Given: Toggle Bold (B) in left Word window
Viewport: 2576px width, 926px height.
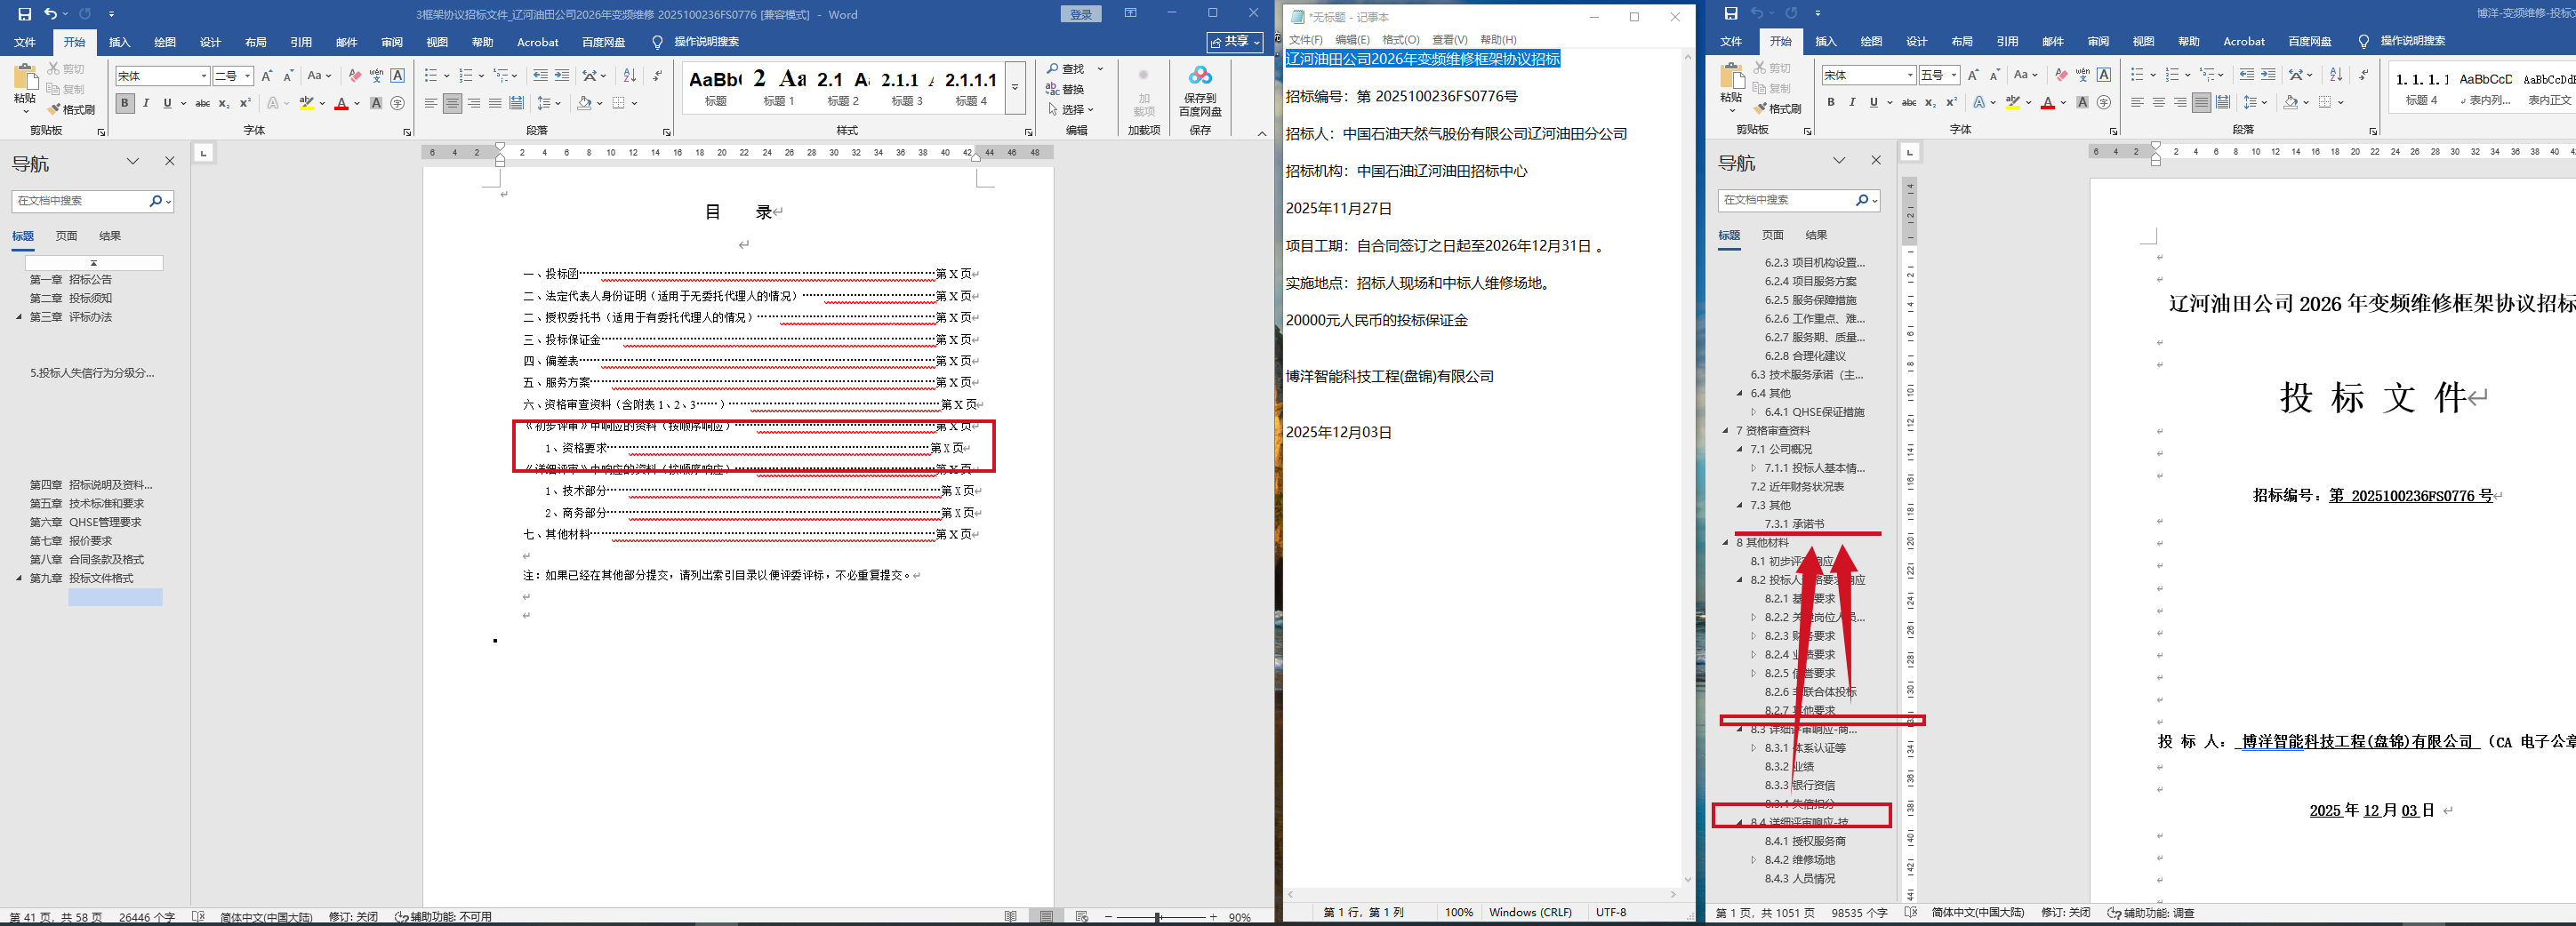Looking at the screenshot, I should pos(125,103).
